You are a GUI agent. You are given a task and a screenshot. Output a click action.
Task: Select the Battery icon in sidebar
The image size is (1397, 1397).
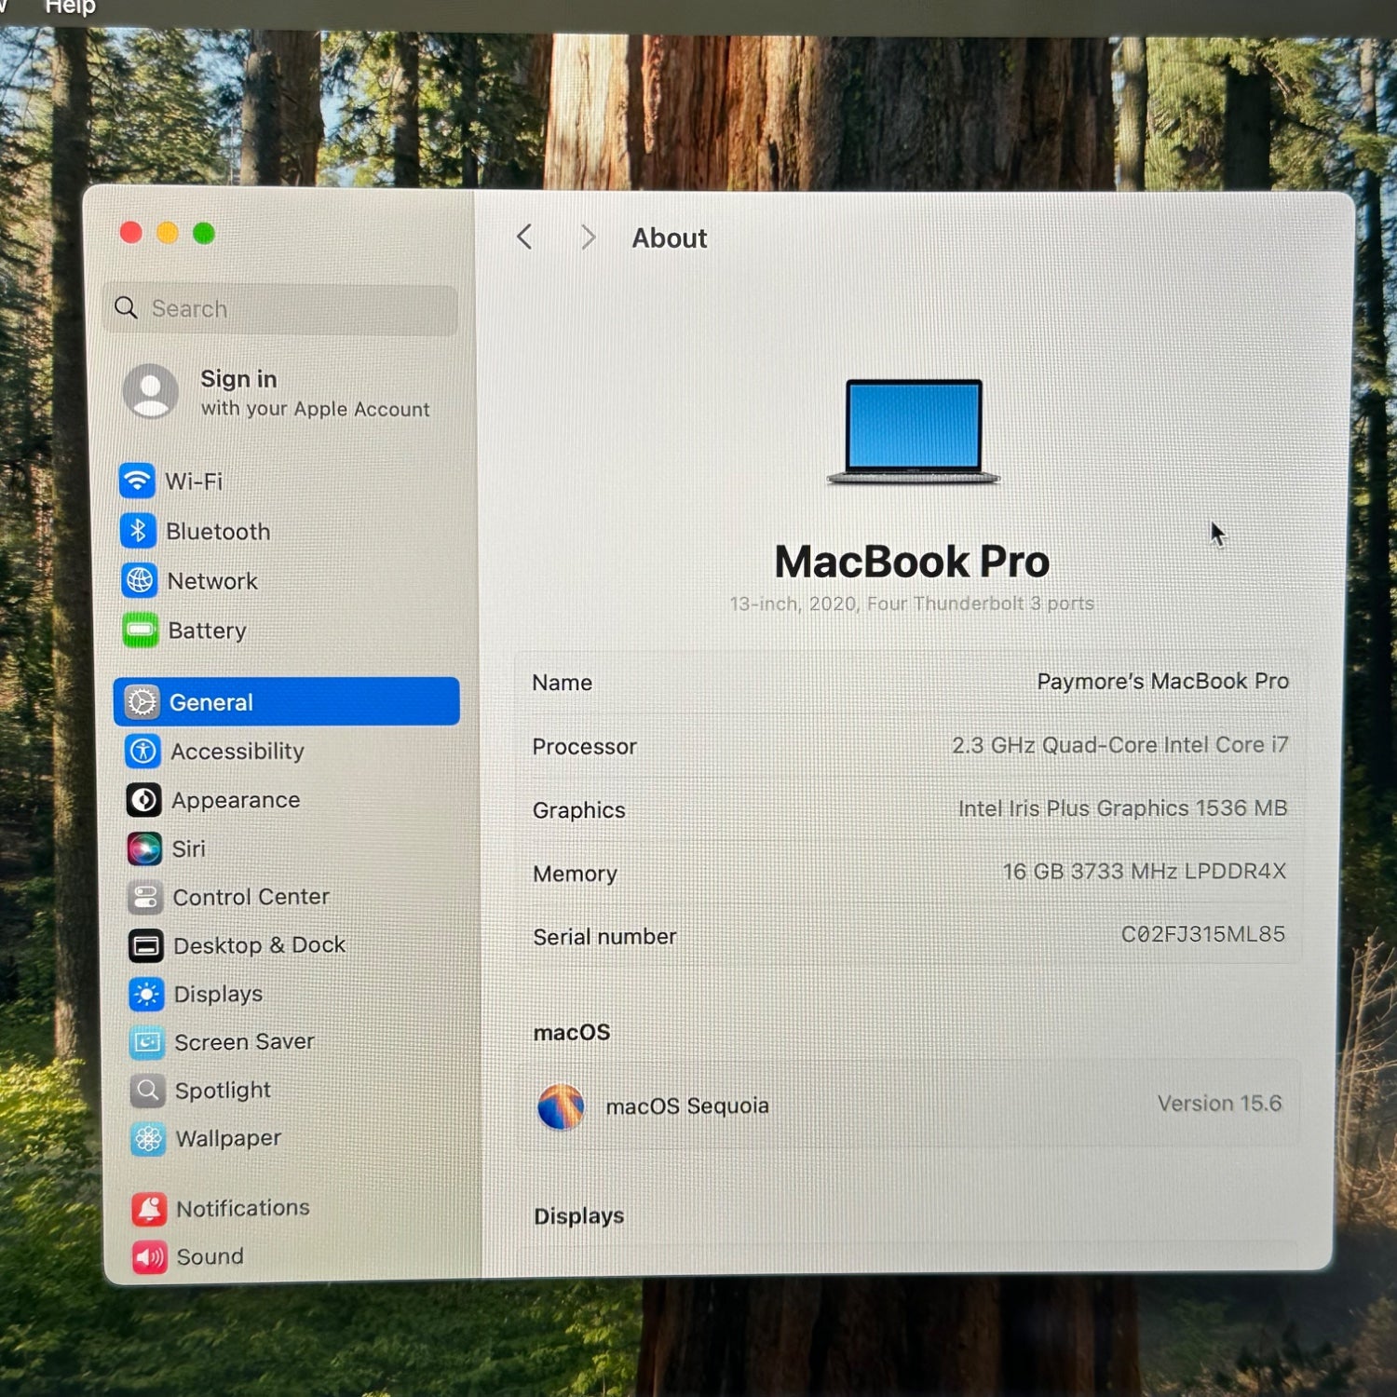(140, 631)
